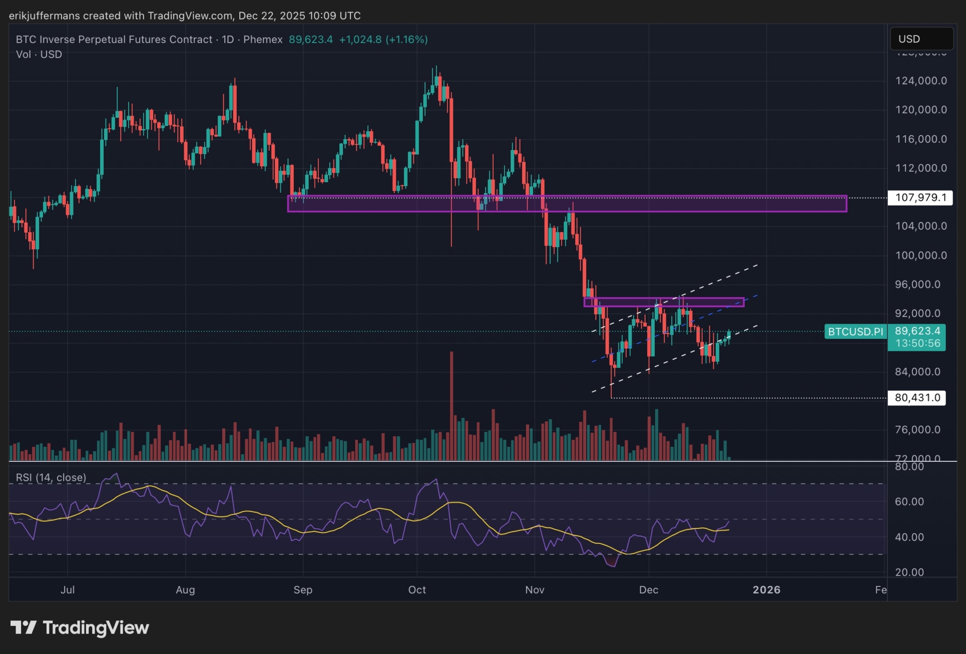Click the 2026 label on time axis
The height and width of the screenshot is (654, 966).
click(x=766, y=589)
